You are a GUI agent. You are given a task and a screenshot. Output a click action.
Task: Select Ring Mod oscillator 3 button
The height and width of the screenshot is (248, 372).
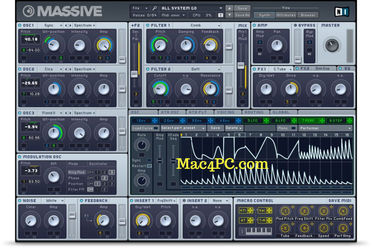click(112, 172)
